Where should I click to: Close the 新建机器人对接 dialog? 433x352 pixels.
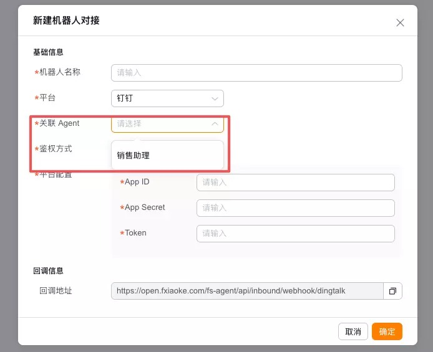400,22
